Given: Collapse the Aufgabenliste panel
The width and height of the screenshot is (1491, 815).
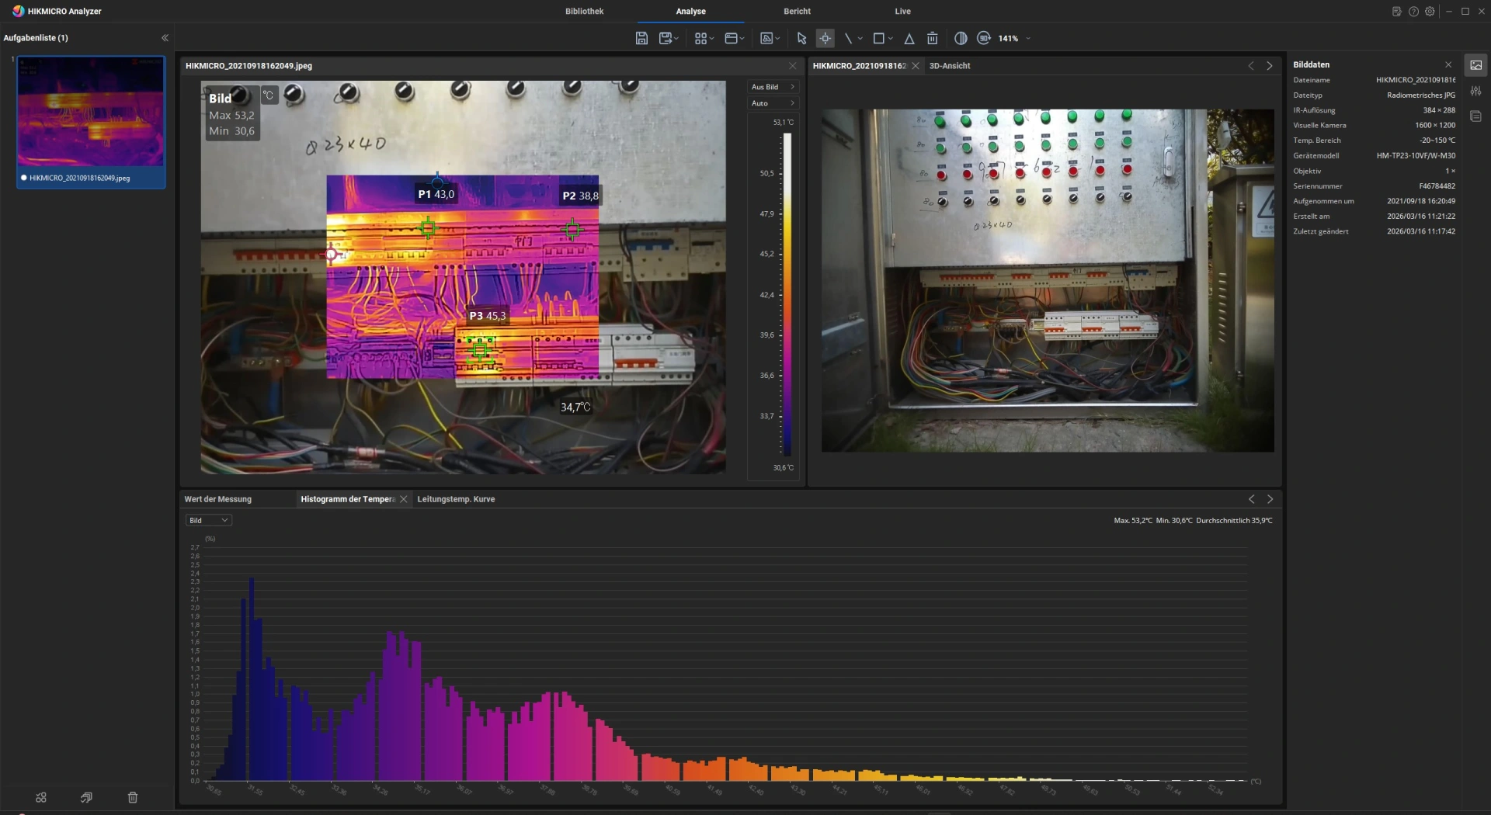Looking at the screenshot, I should coord(165,37).
